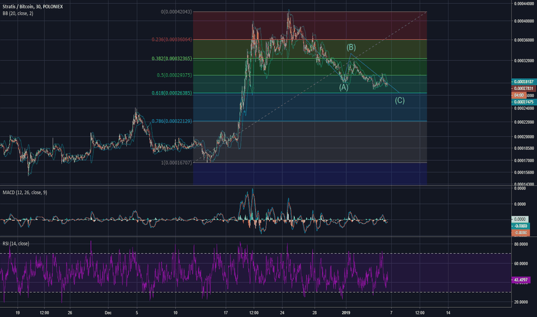Viewport: 537px width, 317px height.
Task: Click the 0.5(0.00029375) Fibonacci level label
Action: 175,75
